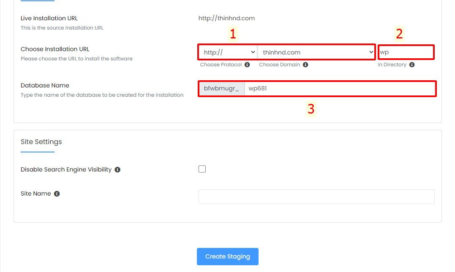Click info icon beside Disable Search Engine Visibility

click(x=117, y=170)
